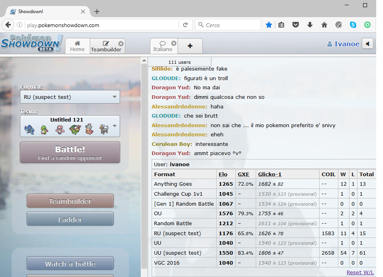Click username Sifilide in chat
Viewport: 383px width, 277px height.
[162, 69]
